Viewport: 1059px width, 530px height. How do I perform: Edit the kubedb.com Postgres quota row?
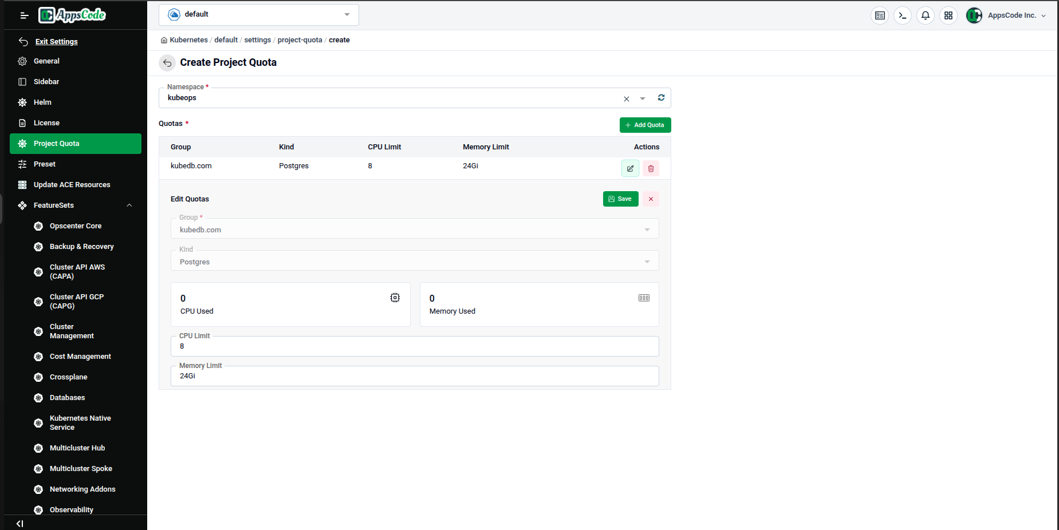(x=630, y=168)
